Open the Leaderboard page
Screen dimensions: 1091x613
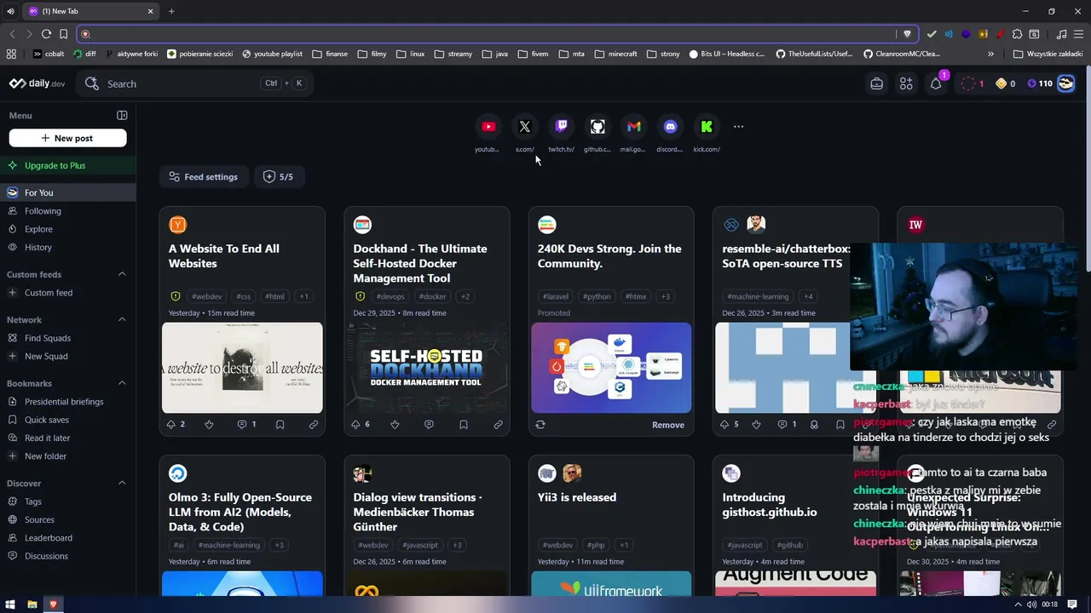pyautogui.click(x=67, y=538)
